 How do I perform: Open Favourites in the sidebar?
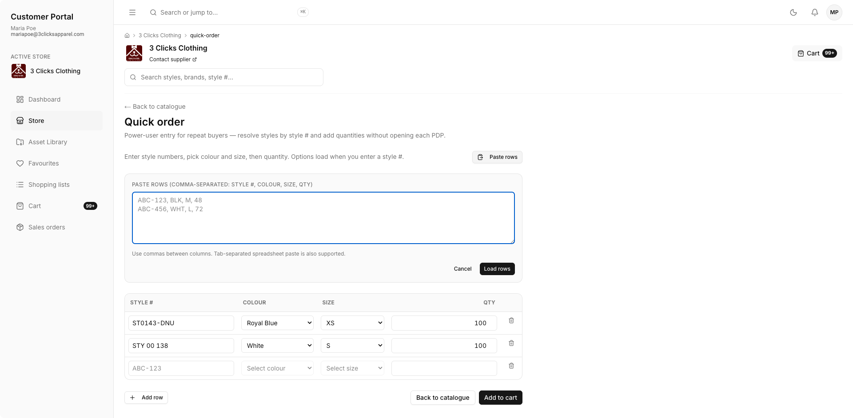(x=56, y=163)
